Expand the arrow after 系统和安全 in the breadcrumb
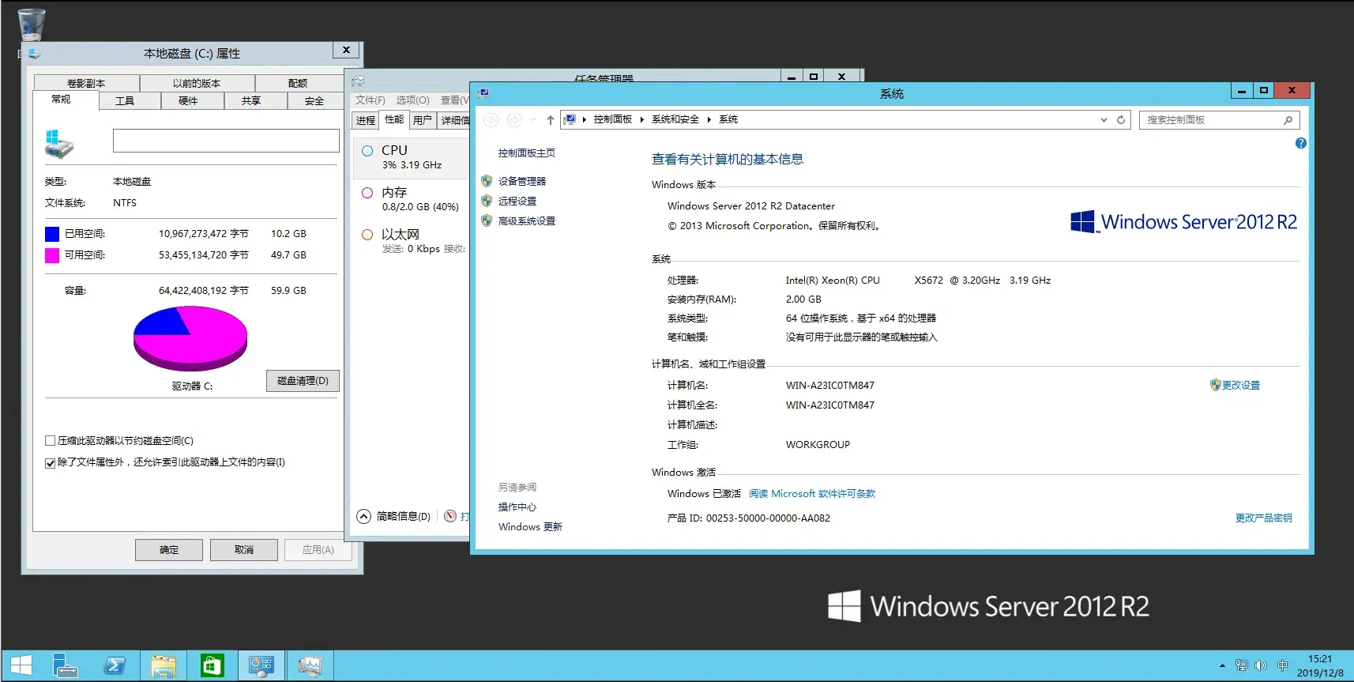The height and width of the screenshot is (682, 1354). point(709,119)
